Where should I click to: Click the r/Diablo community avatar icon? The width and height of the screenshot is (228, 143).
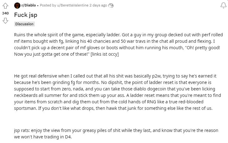(17, 5)
